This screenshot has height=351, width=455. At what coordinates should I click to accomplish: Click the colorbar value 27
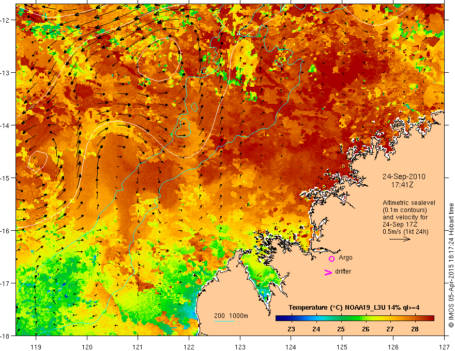point(390,329)
